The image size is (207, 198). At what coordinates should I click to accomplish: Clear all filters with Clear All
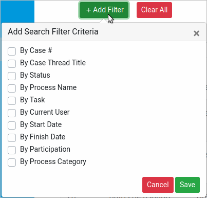pos(154,10)
